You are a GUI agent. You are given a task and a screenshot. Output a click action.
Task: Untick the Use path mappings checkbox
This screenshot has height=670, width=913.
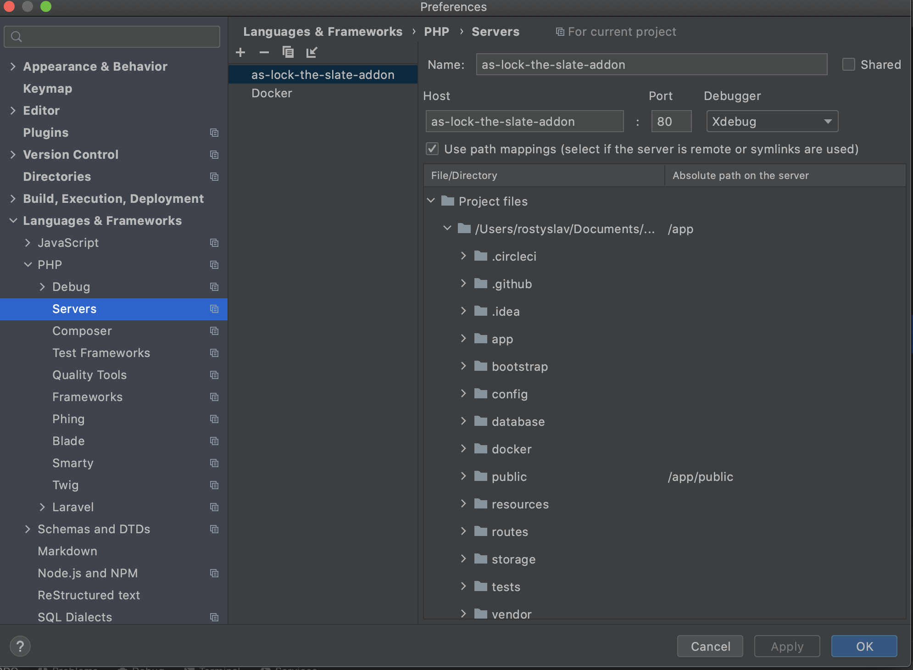(432, 149)
